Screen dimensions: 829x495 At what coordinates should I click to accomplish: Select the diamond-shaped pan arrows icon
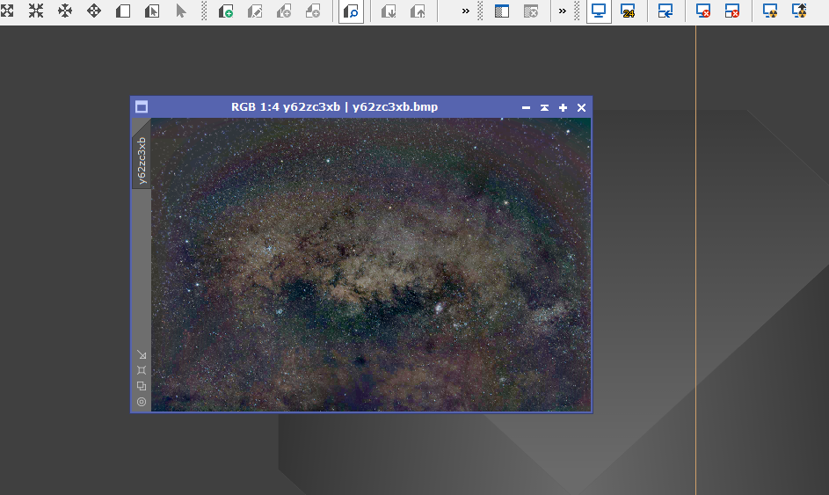(94, 11)
